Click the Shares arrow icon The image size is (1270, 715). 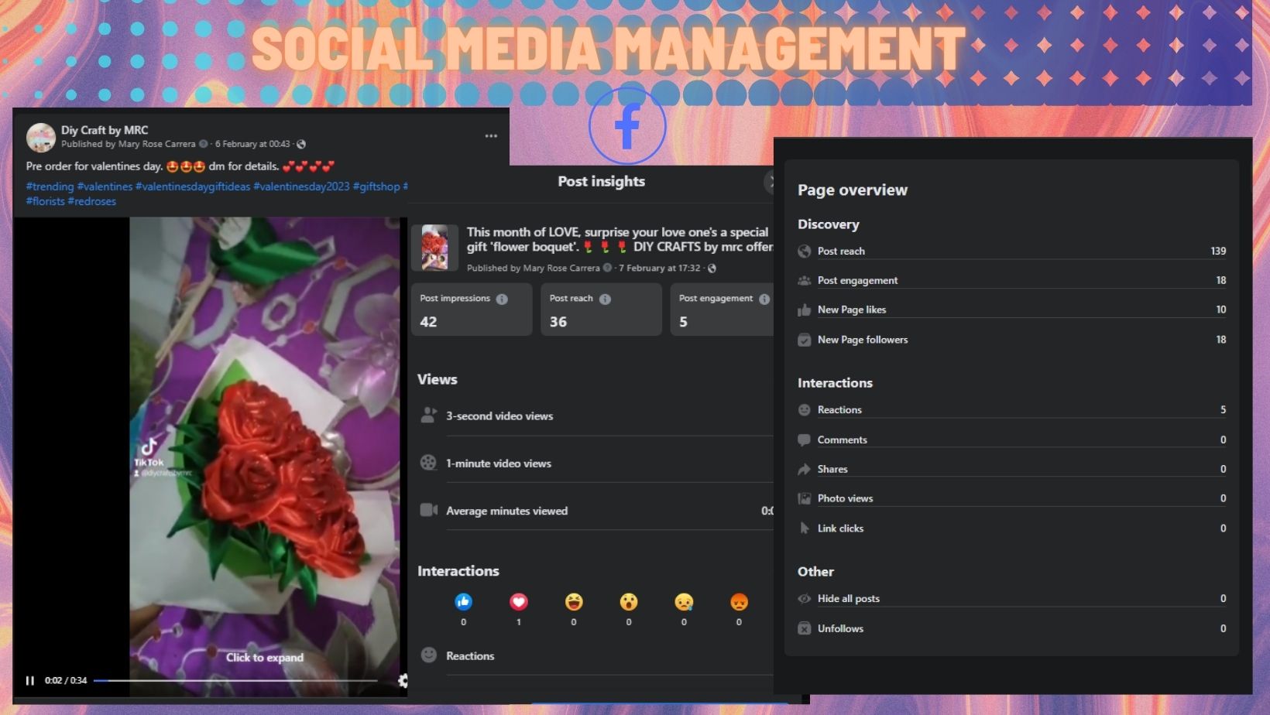(805, 469)
